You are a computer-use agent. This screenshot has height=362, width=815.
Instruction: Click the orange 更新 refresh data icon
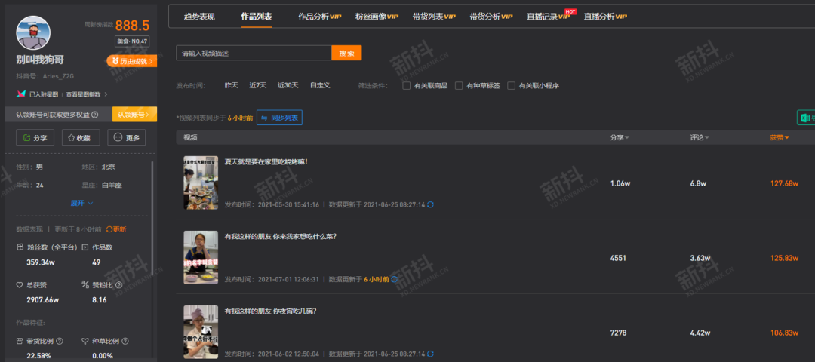click(109, 229)
